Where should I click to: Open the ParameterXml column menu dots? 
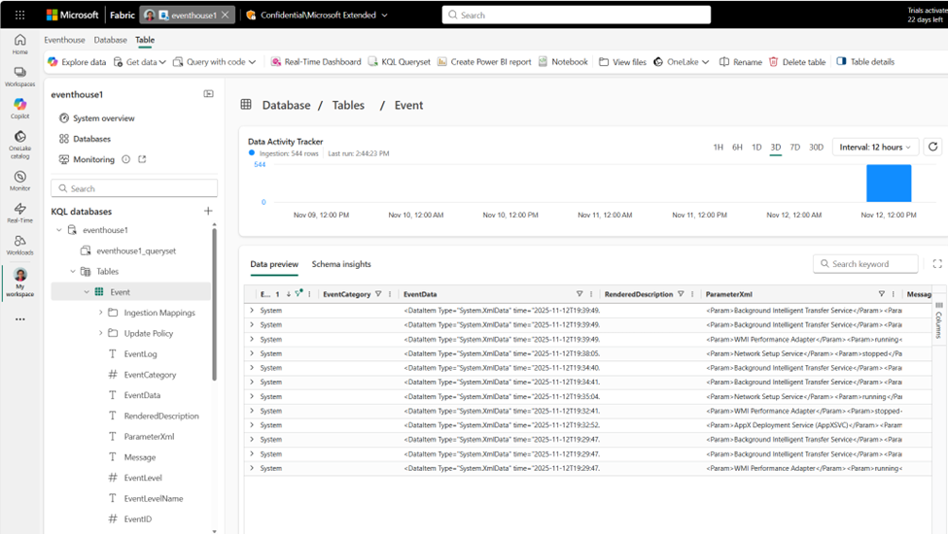click(x=893, y=294)
